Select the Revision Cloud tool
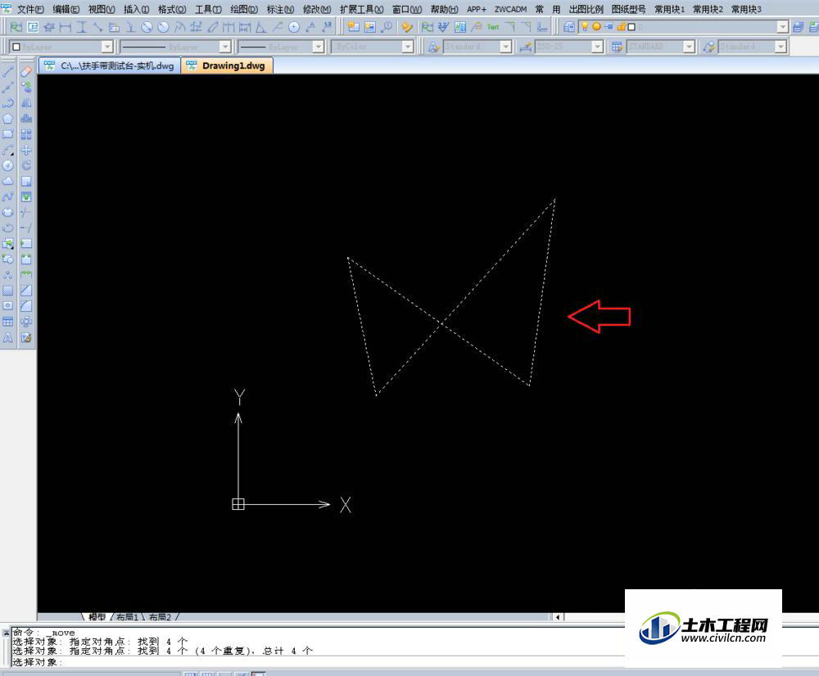819x676 pixels. coord(8,181)
